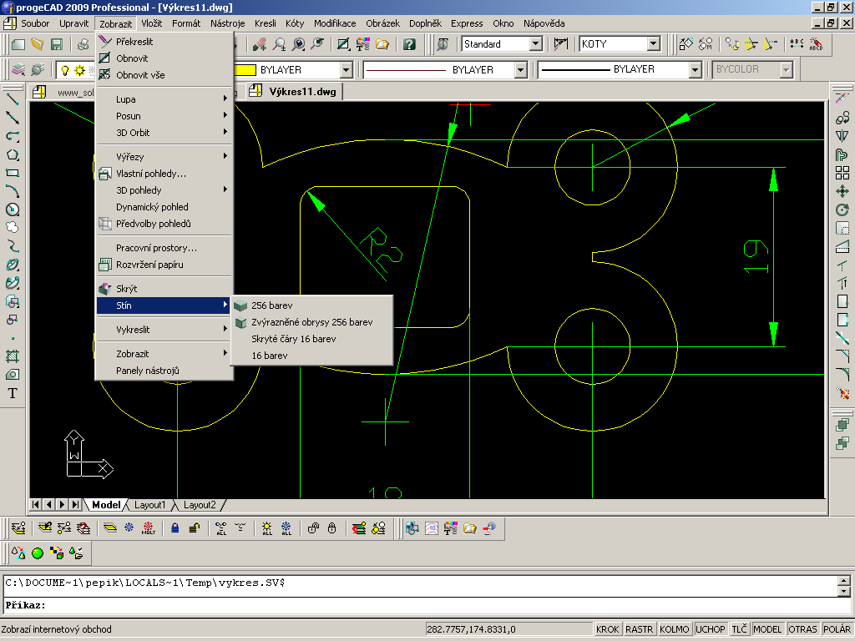855x641 pixels.
Task: Select the Text tool (T icon)
Action: point(13,393)
